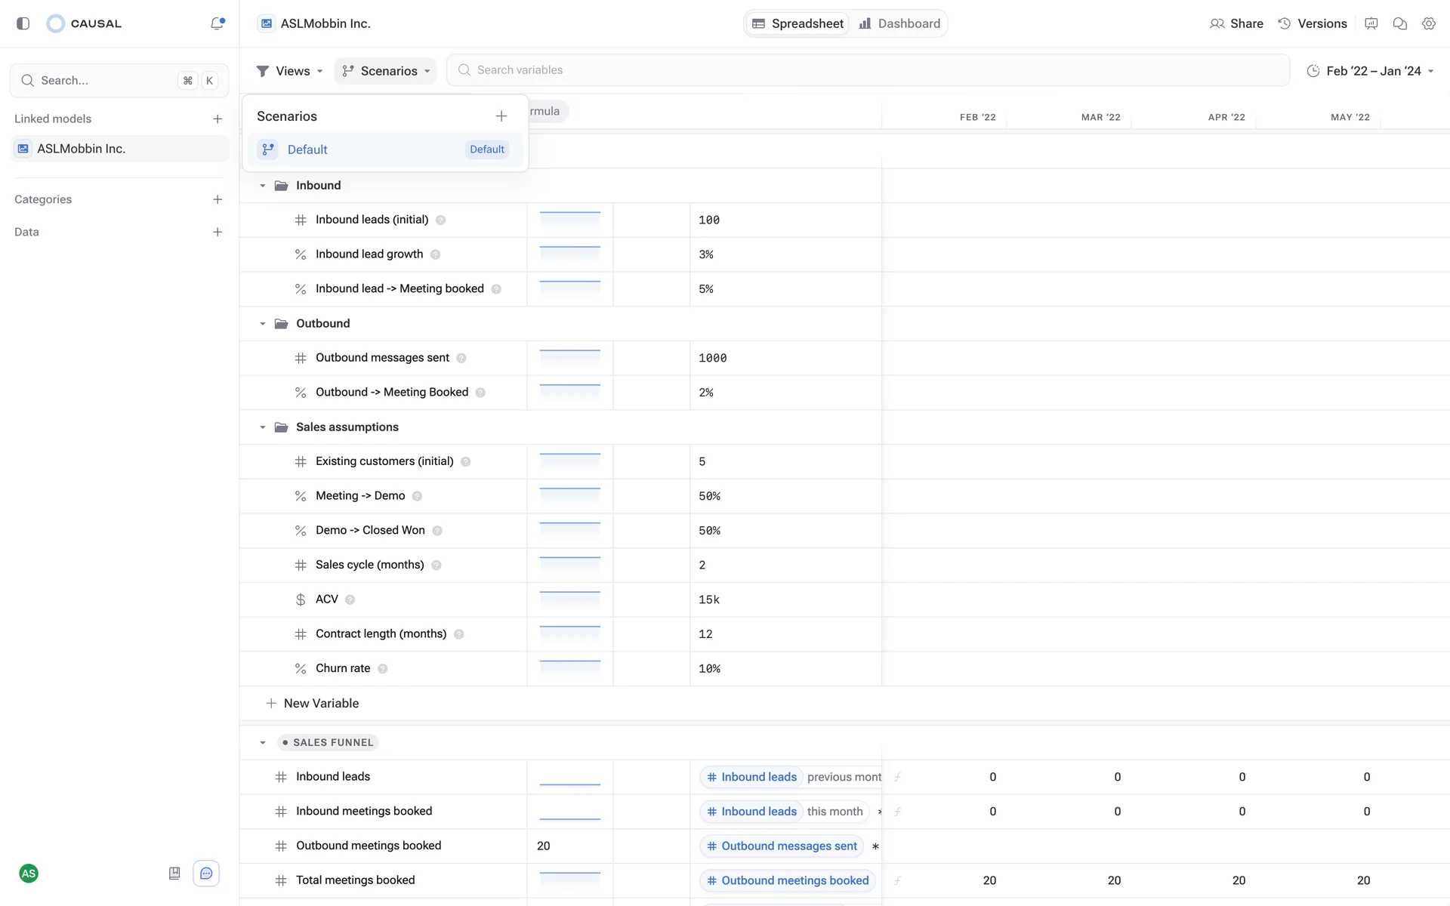Open the feedback chat widget icon
Image resolution: width=1450 pixels, height=906 pixels.
click(206, 874)
